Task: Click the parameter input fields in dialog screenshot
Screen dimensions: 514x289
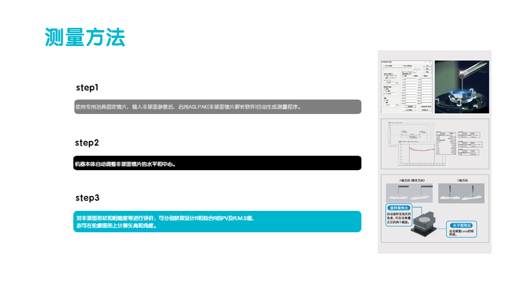Action: [417, 88]
